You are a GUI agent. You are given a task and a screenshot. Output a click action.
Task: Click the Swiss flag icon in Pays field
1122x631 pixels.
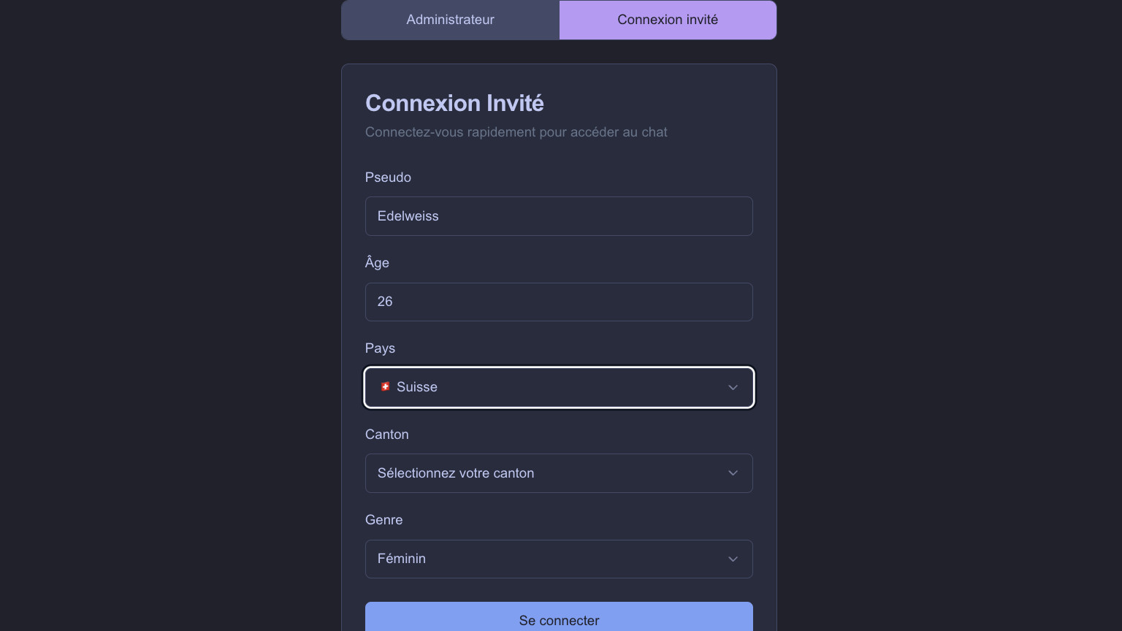385,387
